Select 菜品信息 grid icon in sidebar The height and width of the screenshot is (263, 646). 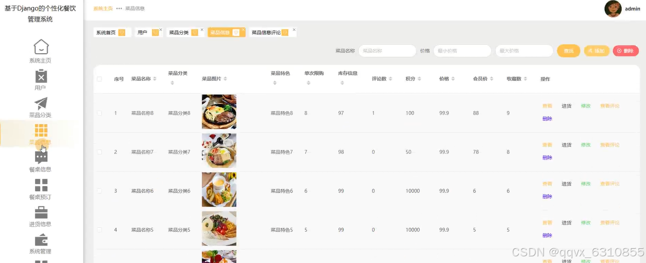click(41, 131)
